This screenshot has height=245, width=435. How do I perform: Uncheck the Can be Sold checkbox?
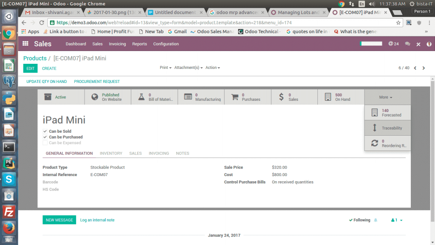pos(45,131)
